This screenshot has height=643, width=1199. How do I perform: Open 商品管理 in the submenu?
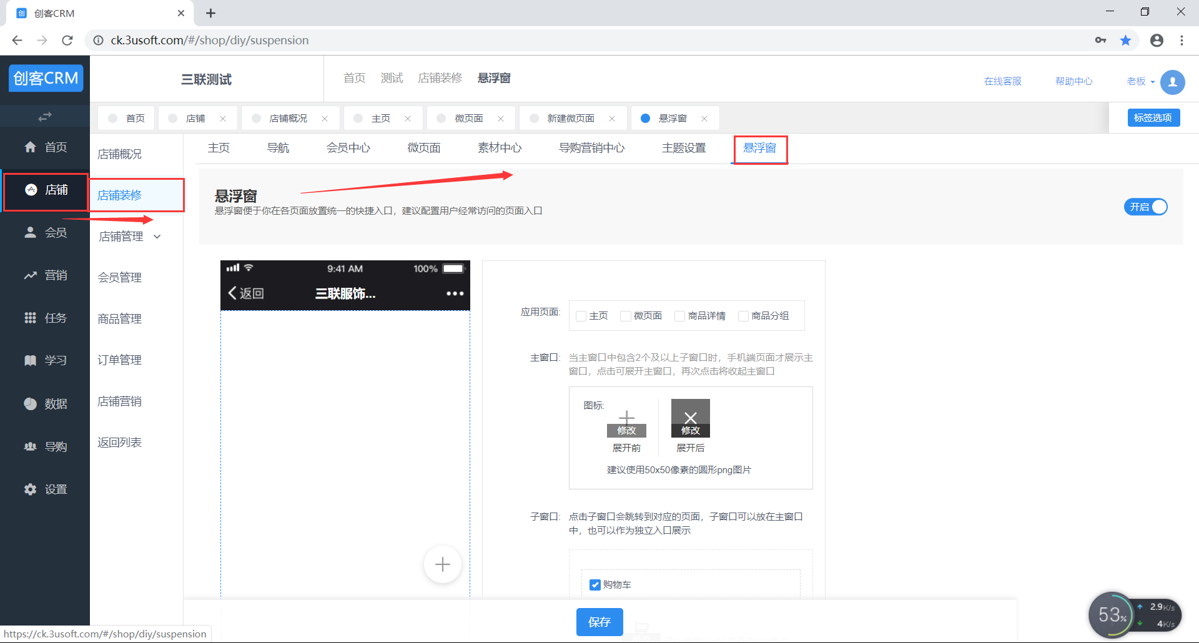[x=120, y=319]
